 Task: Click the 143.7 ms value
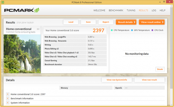92,57
